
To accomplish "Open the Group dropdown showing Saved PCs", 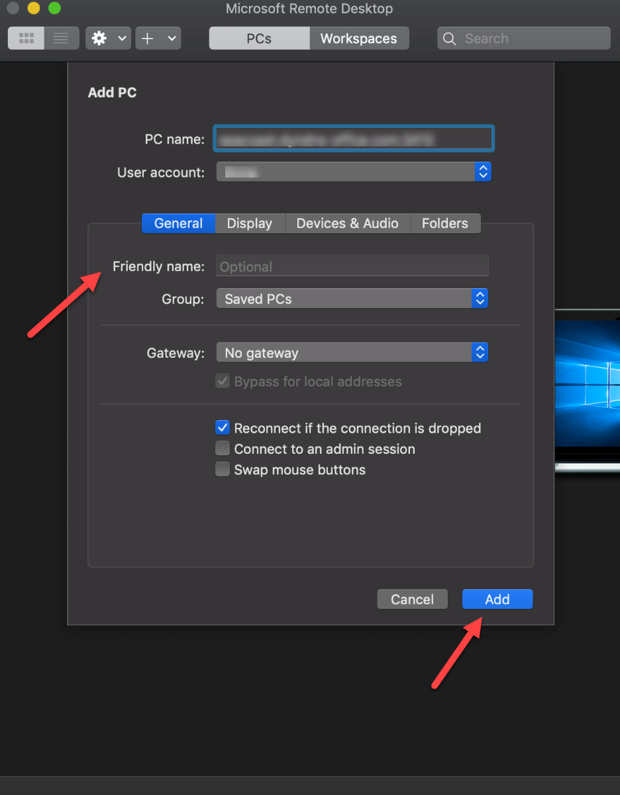I will [352, 299].
